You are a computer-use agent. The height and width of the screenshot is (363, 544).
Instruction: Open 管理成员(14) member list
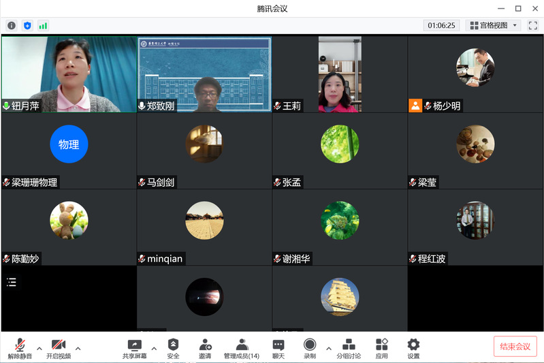click(x=241, y=348)
